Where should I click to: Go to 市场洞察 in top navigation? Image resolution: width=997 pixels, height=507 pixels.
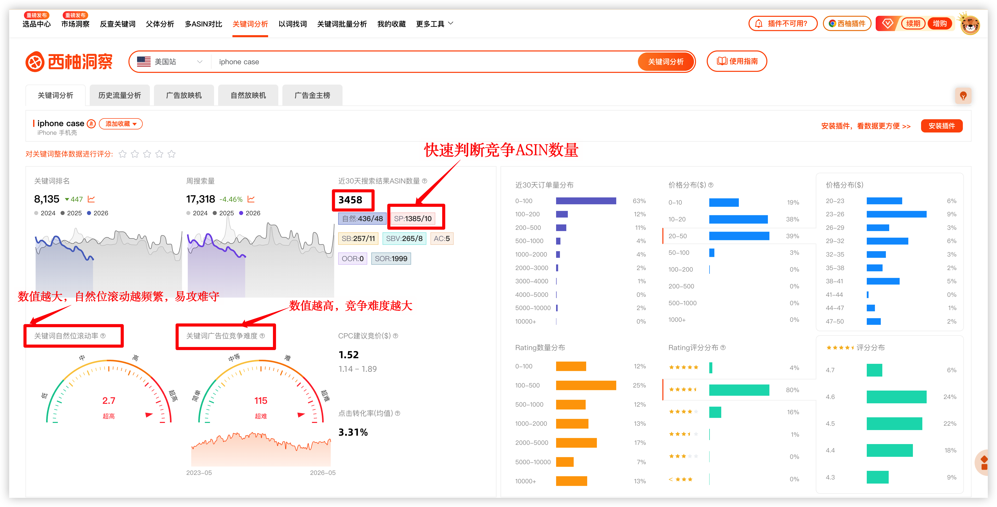(x=75, y=24)
